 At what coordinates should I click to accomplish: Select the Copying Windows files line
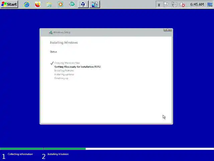pos(67,63)
